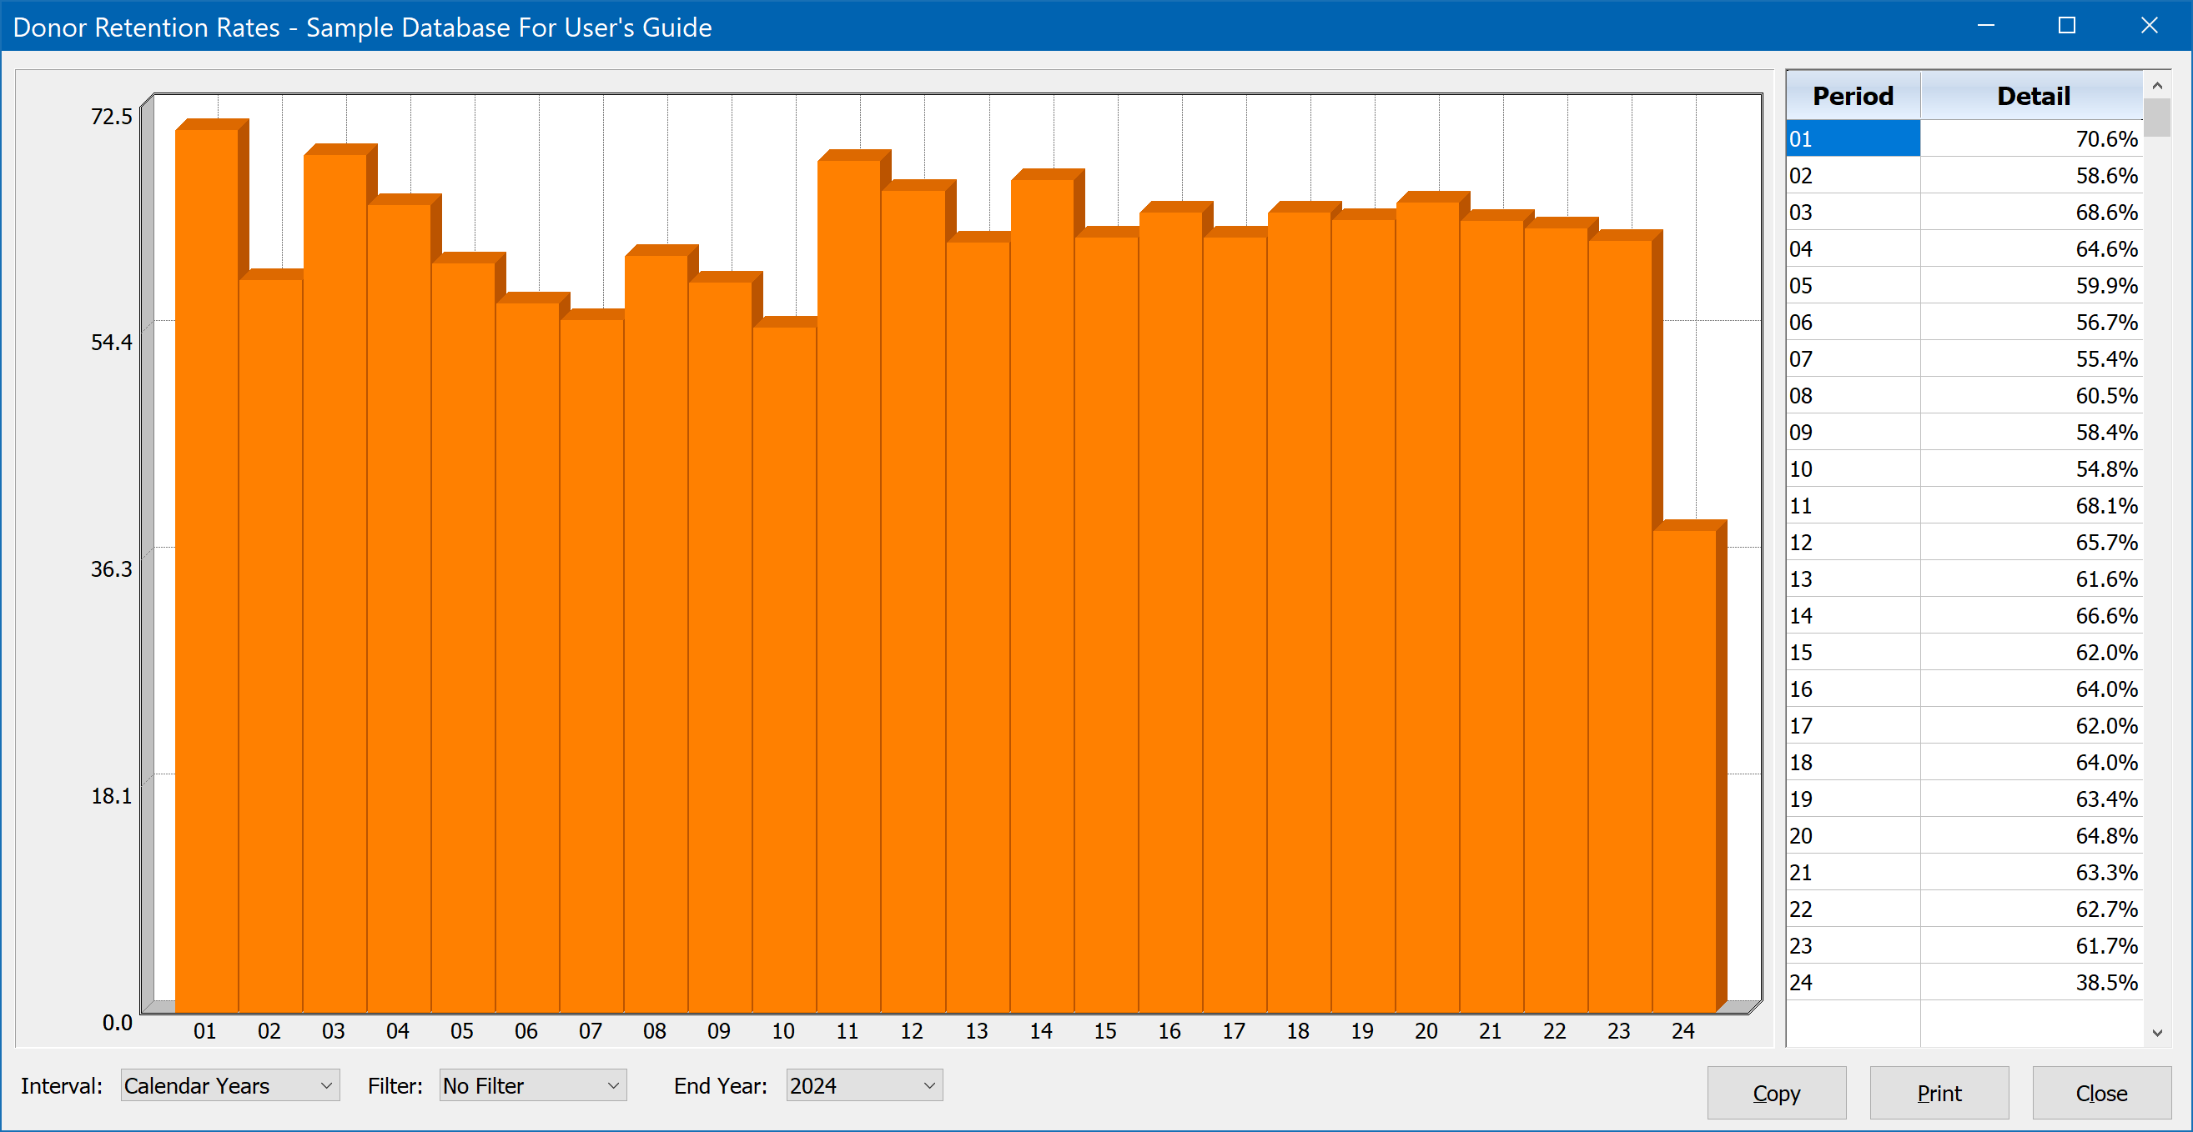Maximize the Donor Retention Rates window
This screenshot has height=1132, width=2193.
2067,26
